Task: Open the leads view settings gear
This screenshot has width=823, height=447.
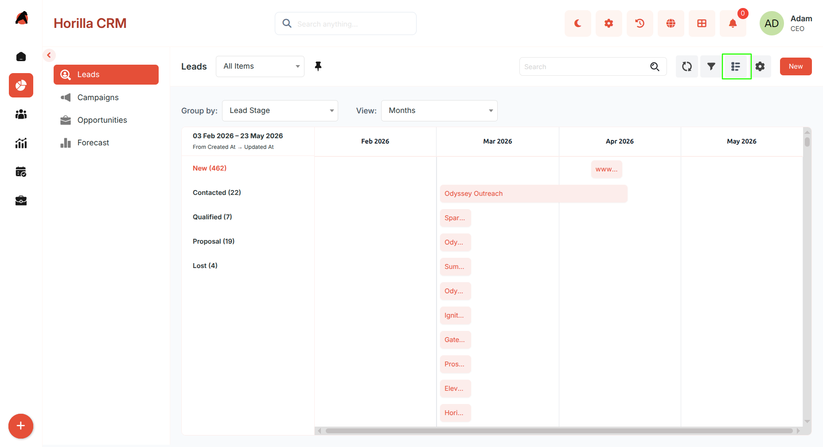Action: point(760,66)
